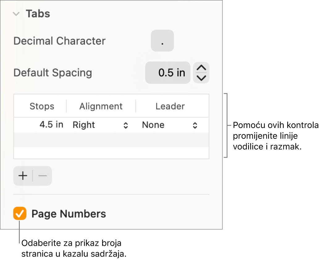Click the Stops column header

coord(42,106)
